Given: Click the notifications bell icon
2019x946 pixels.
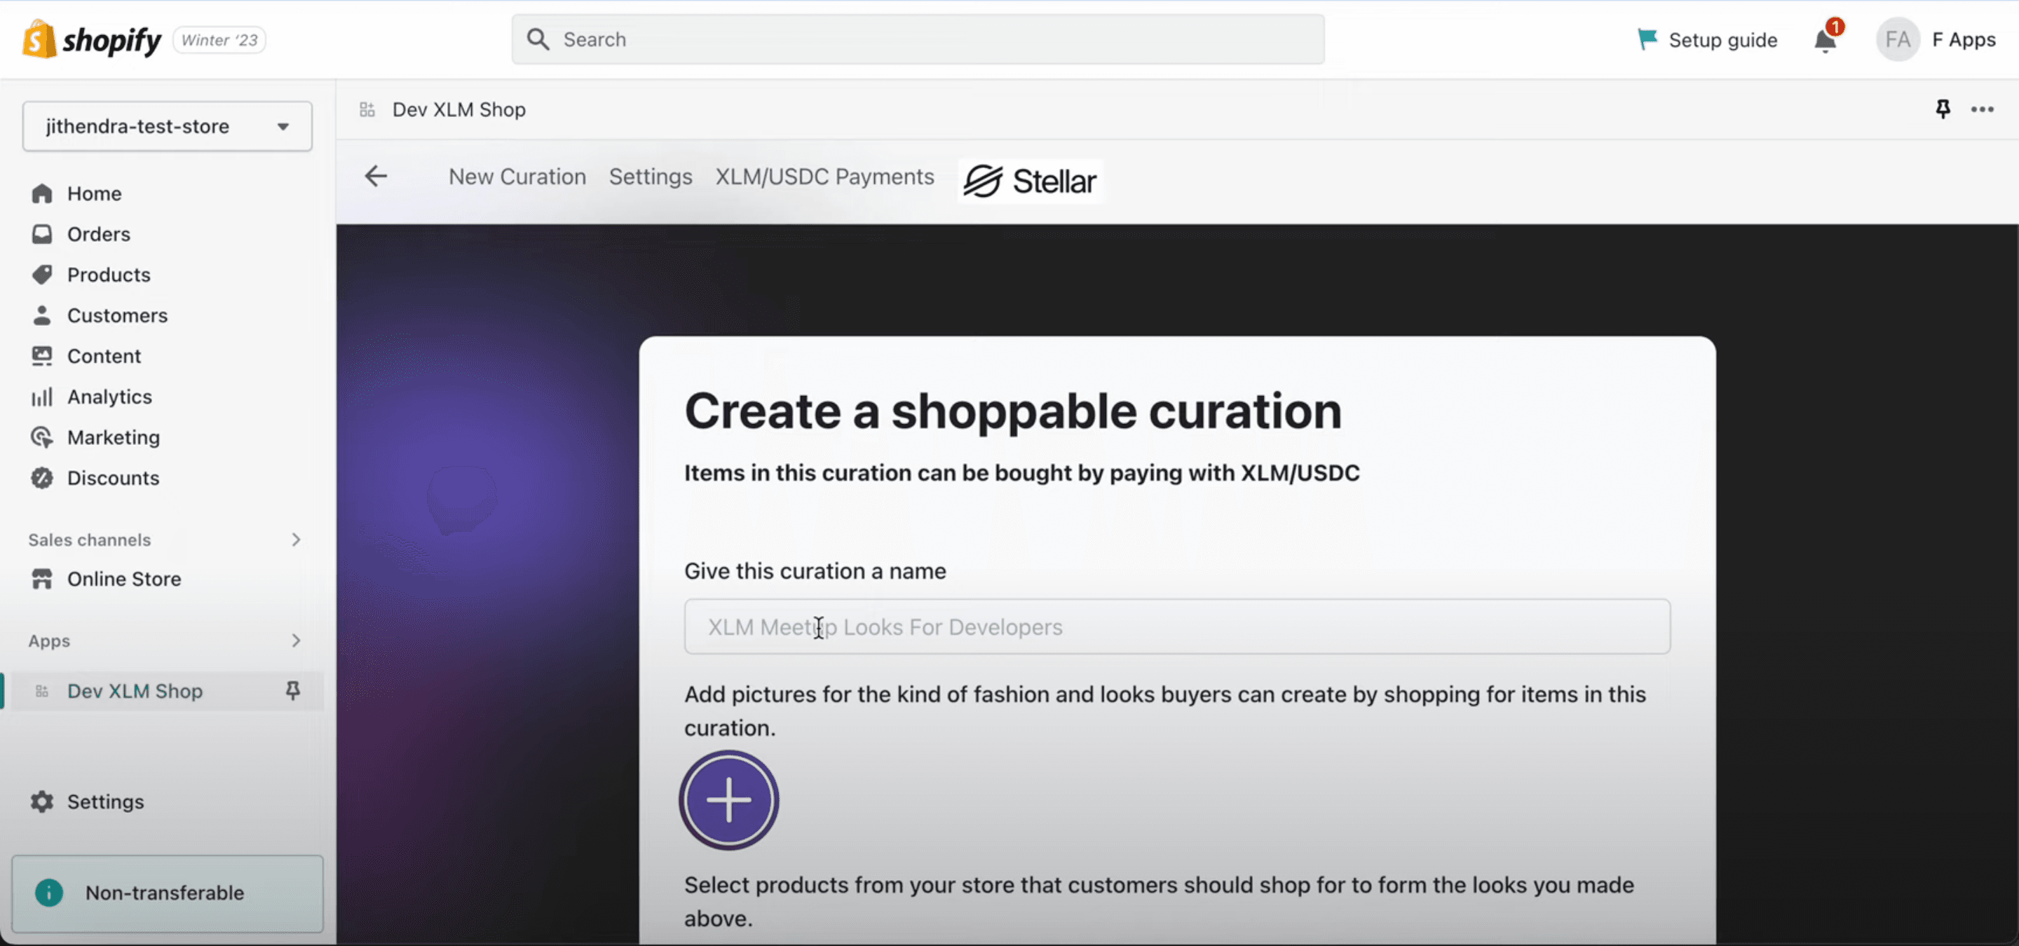Looking at the screenshot, I should (1825, 40).
